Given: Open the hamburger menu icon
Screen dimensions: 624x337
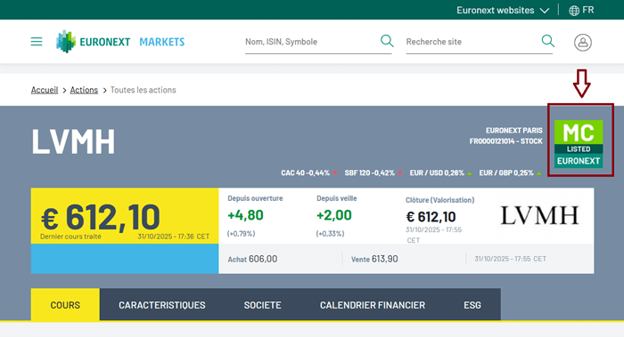Looking at the screenshot, I should pyautogui.click(x=37, y=42).
